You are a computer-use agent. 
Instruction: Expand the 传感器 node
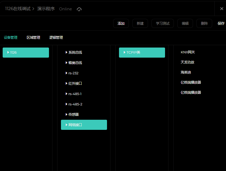(x=67, y=114)
